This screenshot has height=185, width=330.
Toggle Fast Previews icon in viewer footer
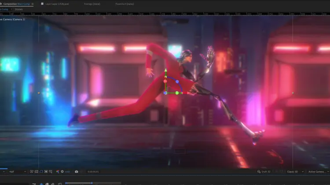point(32,171)
